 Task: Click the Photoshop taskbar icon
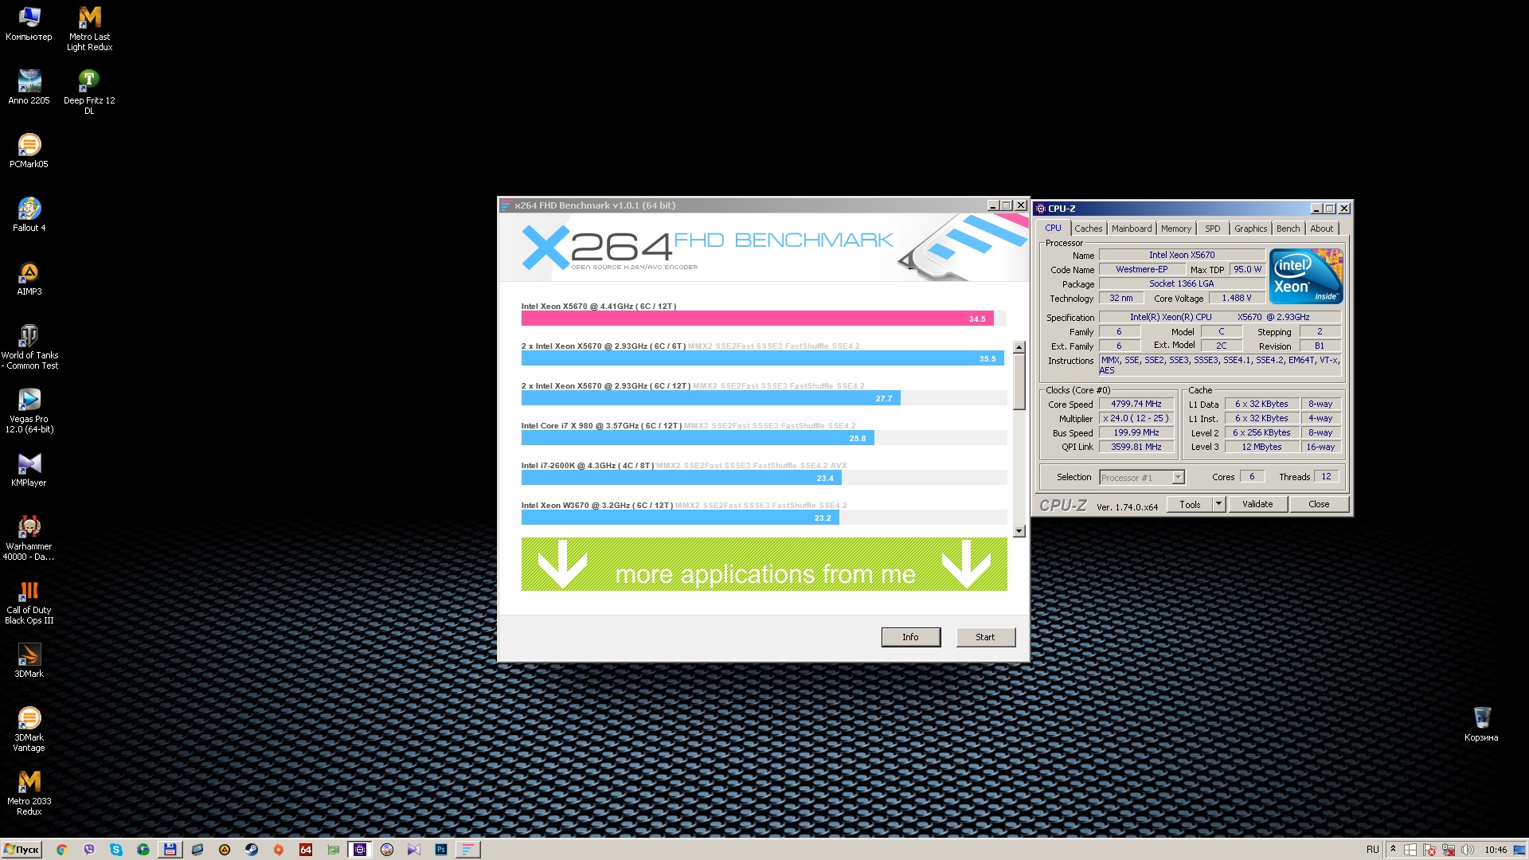(x=440, y=850)
